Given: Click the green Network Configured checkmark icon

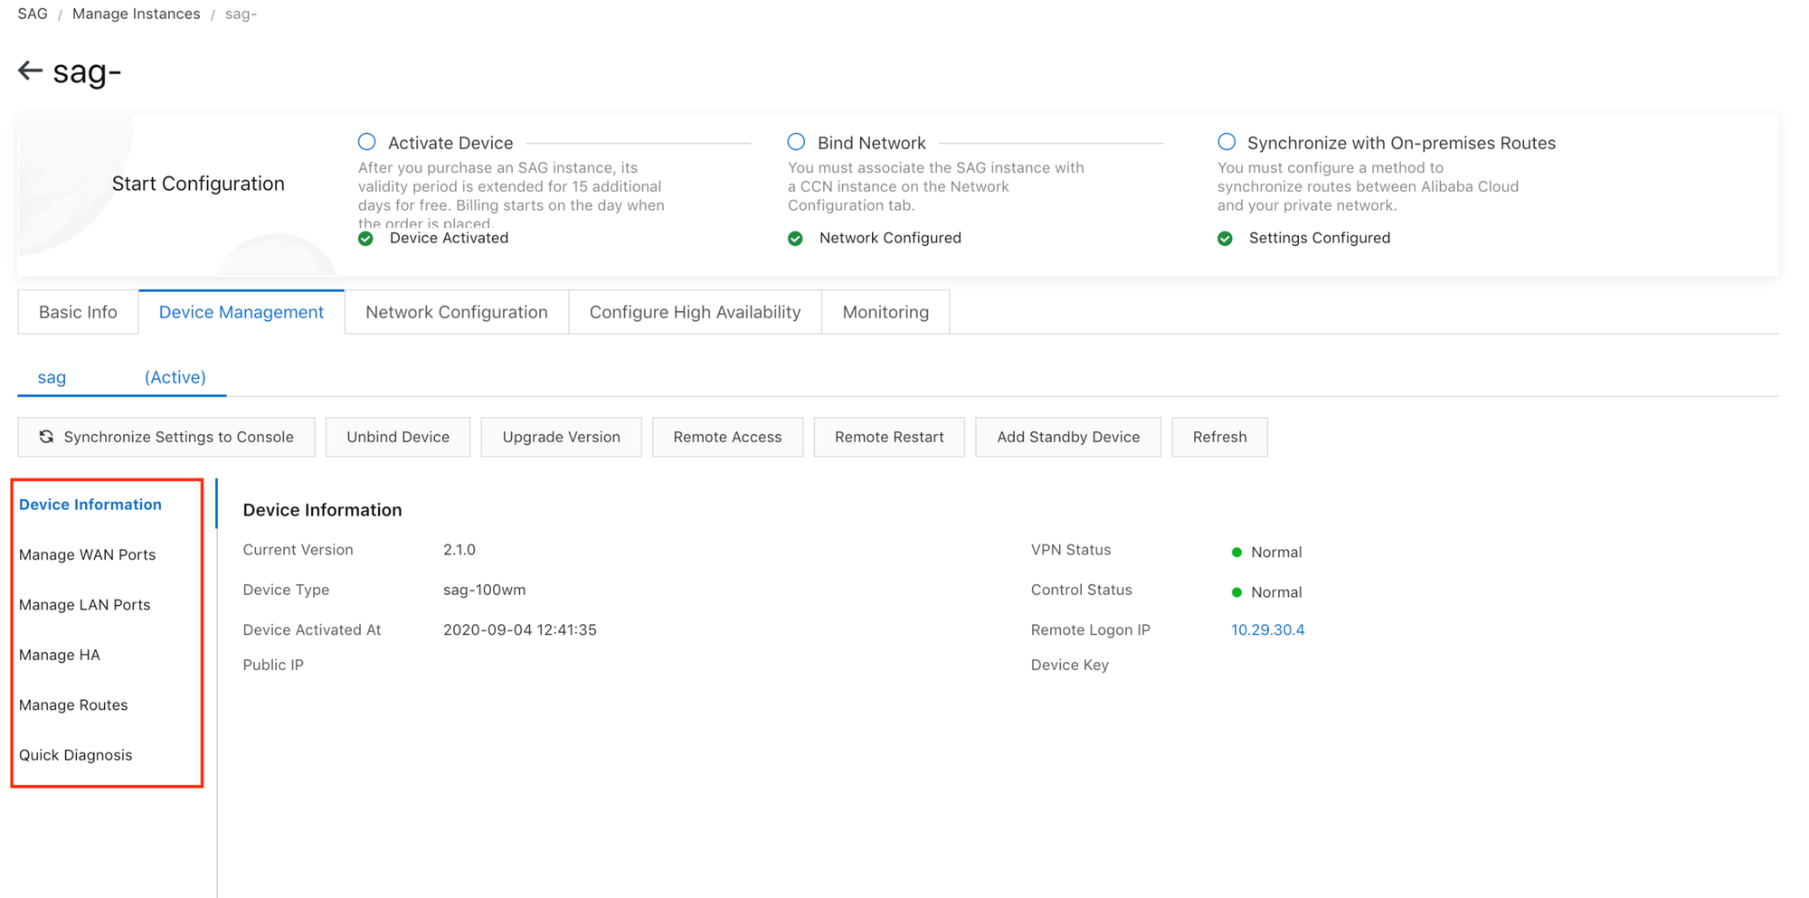Looking at the screenshot, I should coord(795,239).
